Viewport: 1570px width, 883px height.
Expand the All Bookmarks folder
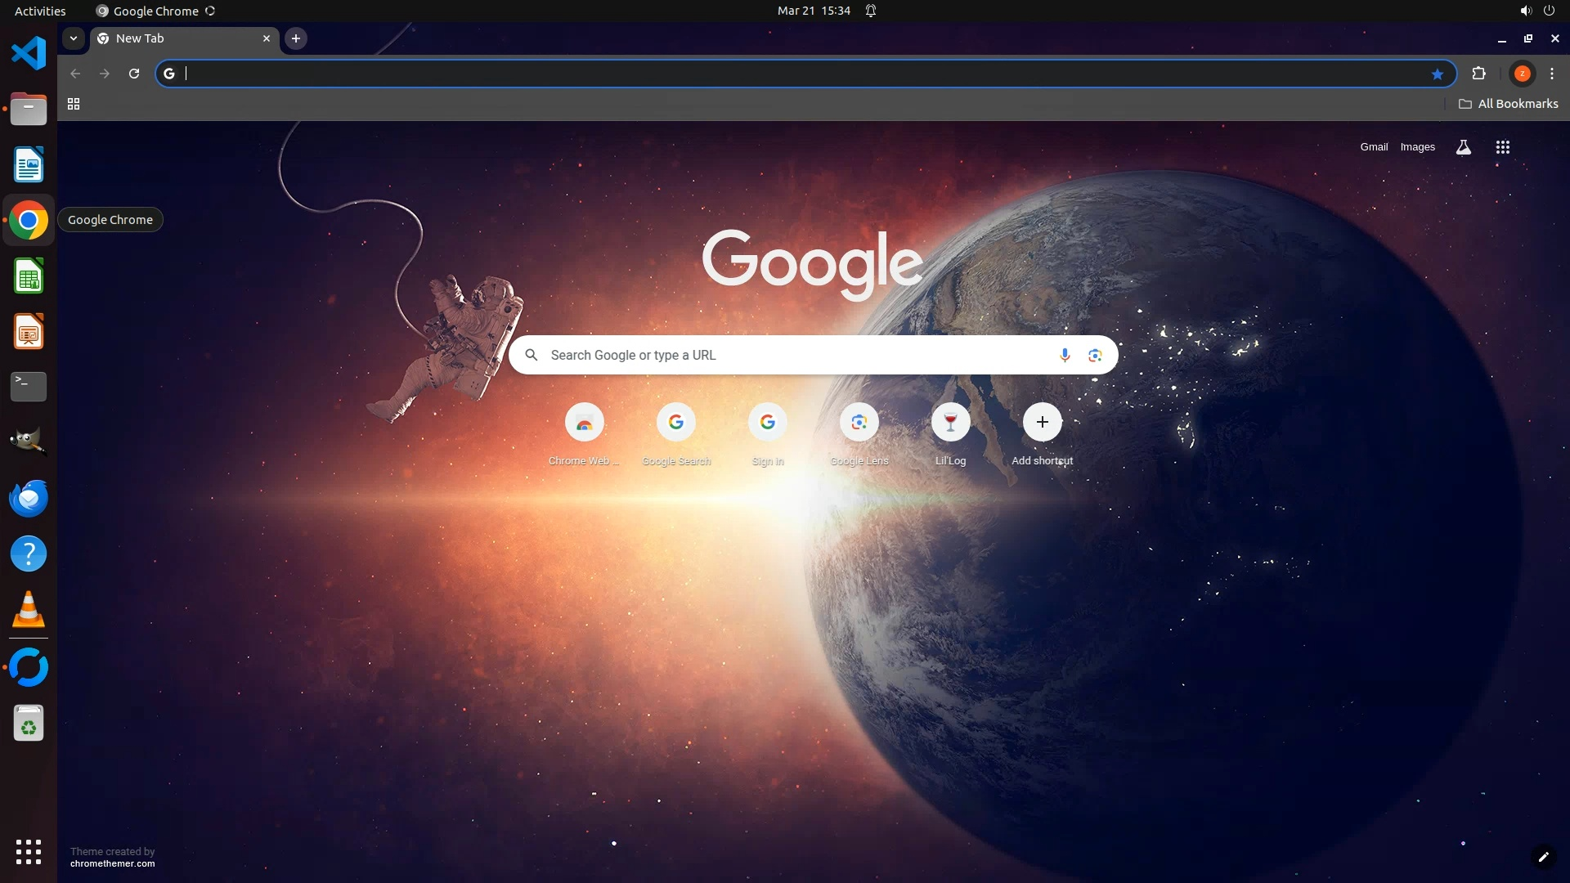1508,104
